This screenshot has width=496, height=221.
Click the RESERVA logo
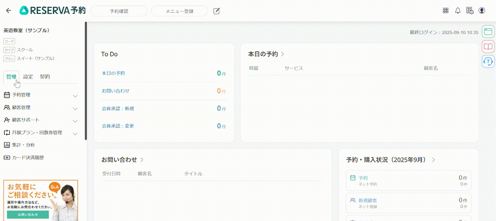coord(52,11)
